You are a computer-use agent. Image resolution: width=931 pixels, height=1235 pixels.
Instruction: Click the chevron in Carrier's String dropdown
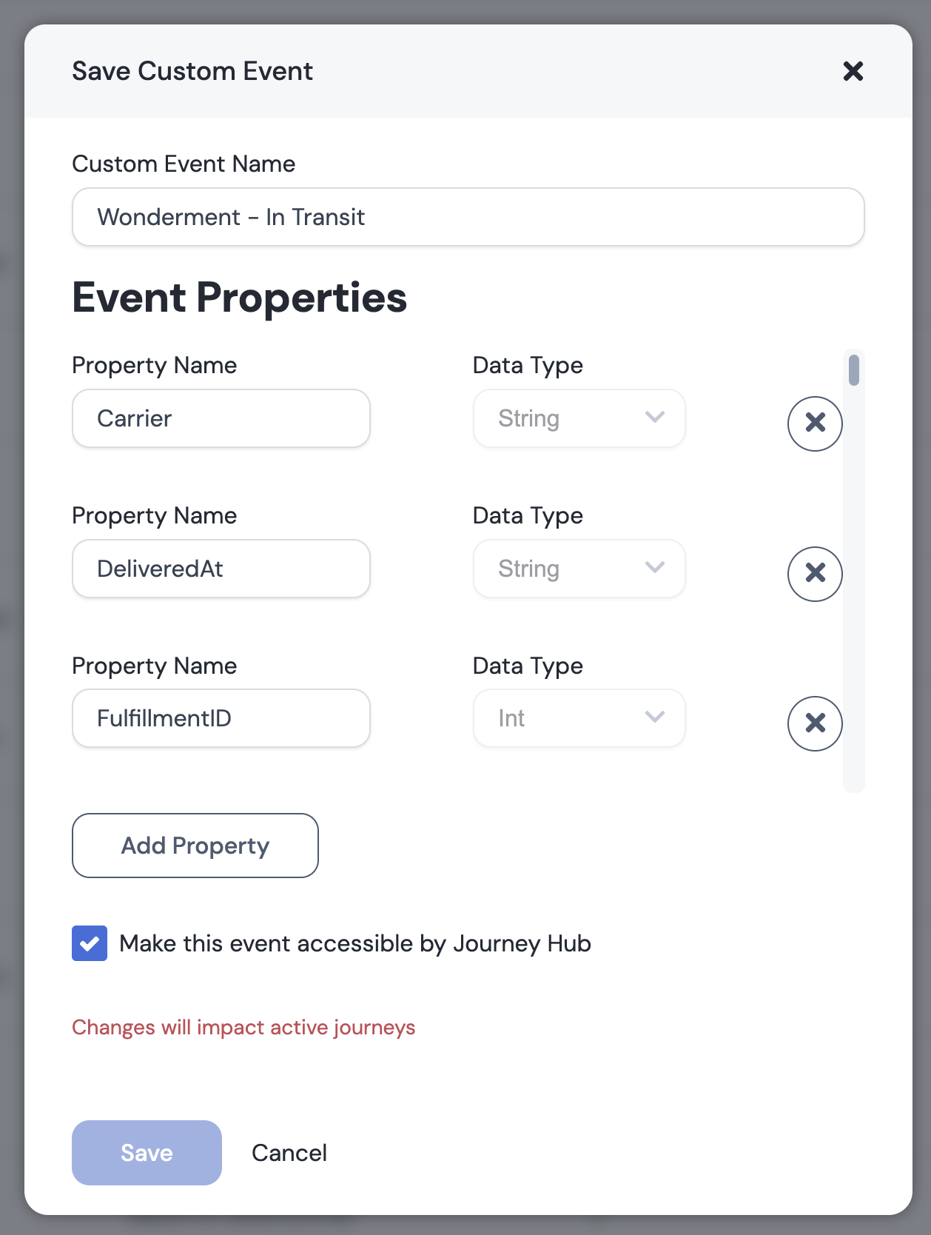coord(655,418)
